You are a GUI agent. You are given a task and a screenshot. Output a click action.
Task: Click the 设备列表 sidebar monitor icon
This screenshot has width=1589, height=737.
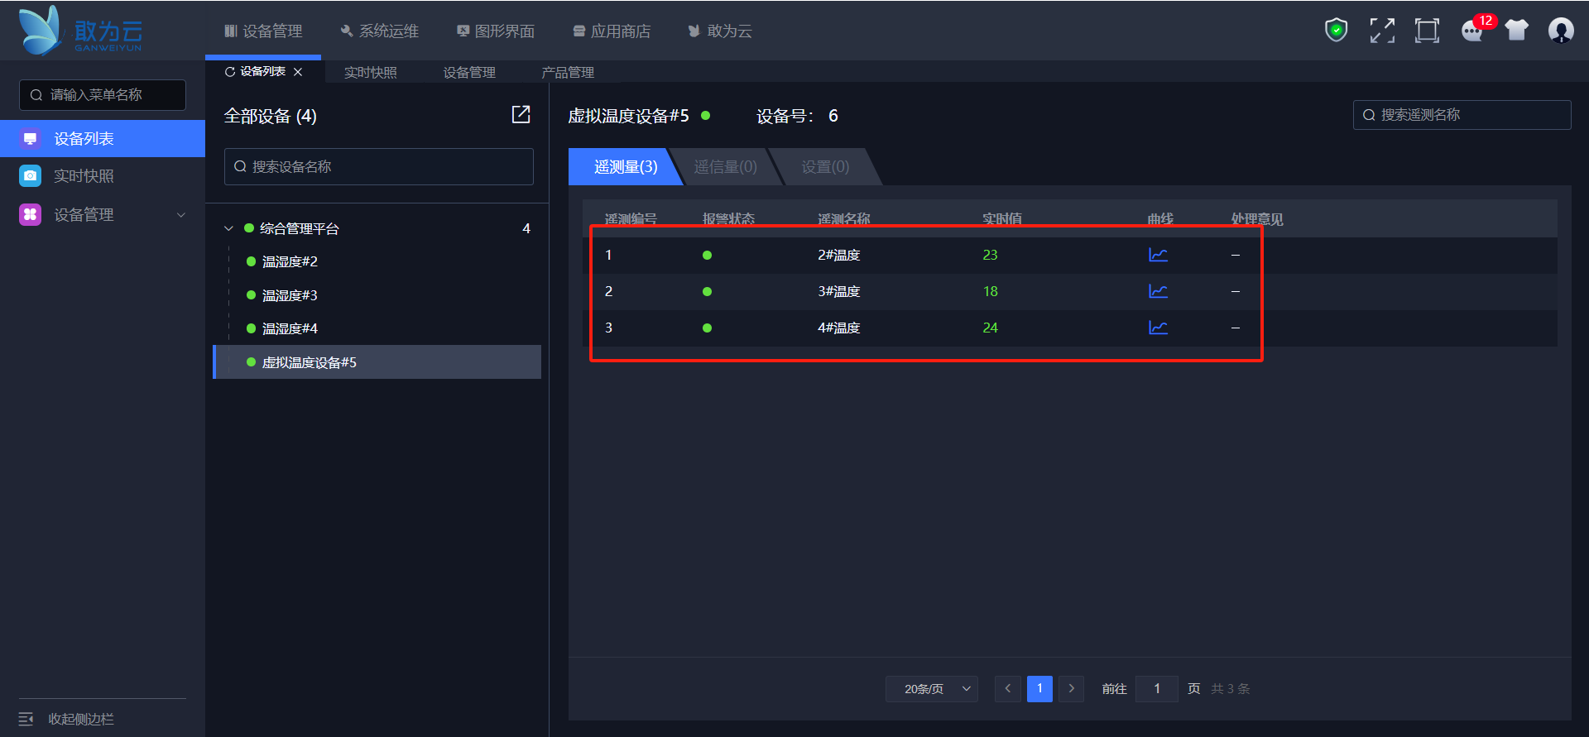coord(31,138)
